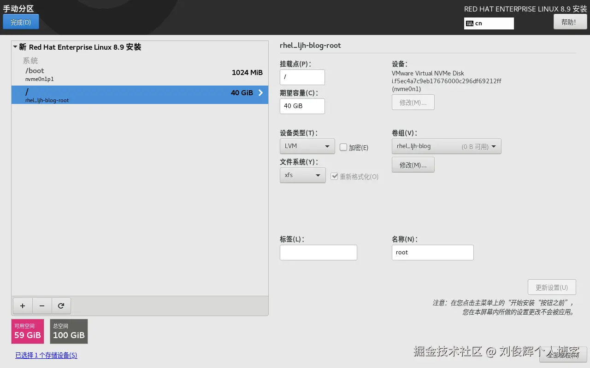Open the device type LVM dropdown

(307, 146)
